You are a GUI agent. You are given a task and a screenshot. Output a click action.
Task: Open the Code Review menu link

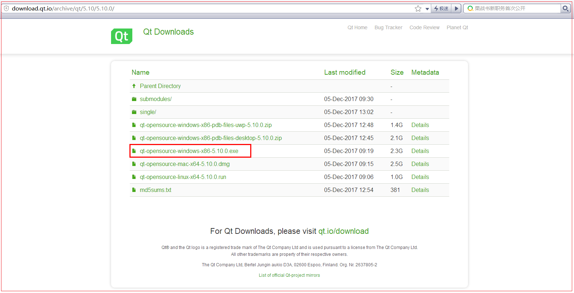click(424, 27)
